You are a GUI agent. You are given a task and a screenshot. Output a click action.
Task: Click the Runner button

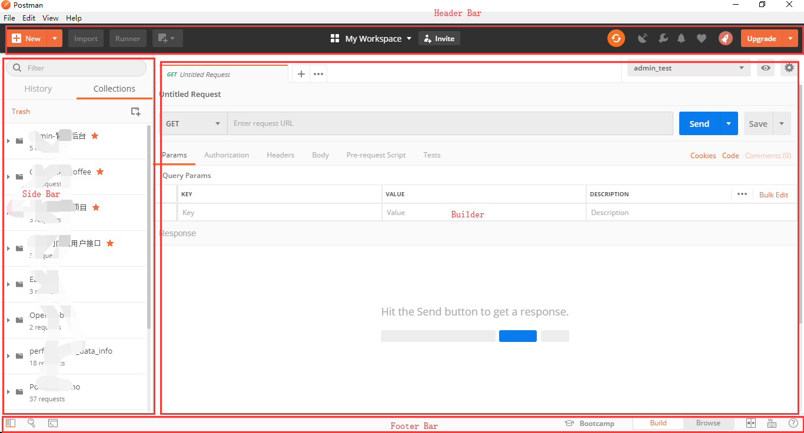[x=128, y=38]
